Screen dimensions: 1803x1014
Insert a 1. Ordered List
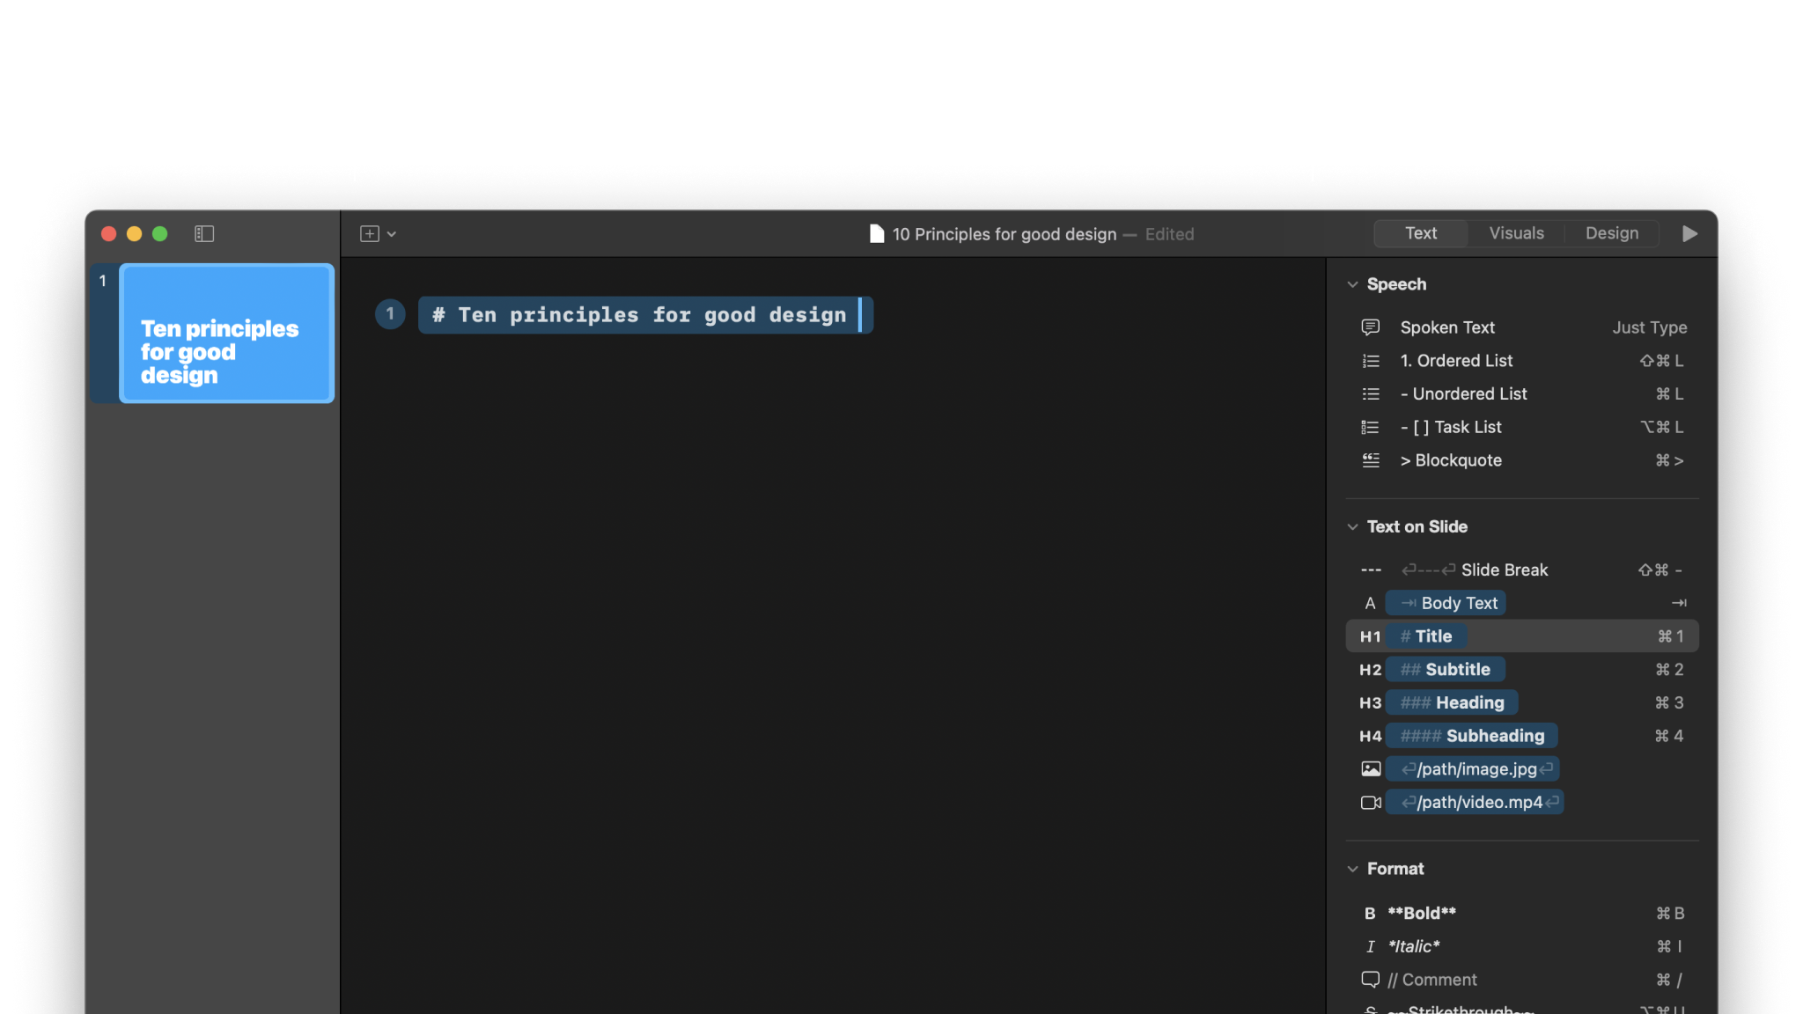(x=1522, y=361)
